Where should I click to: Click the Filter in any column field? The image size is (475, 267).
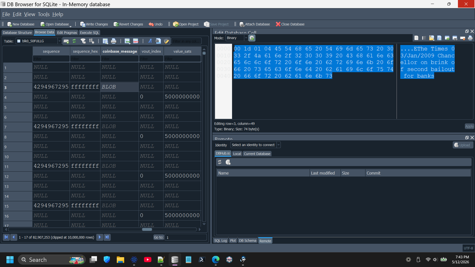(187, 41)
